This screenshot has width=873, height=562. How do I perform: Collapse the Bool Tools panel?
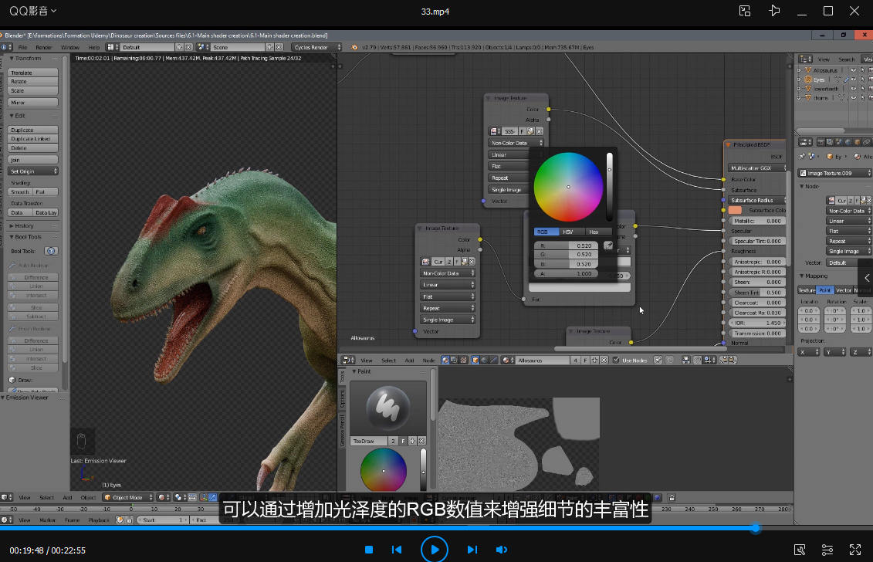coord(28,237)
